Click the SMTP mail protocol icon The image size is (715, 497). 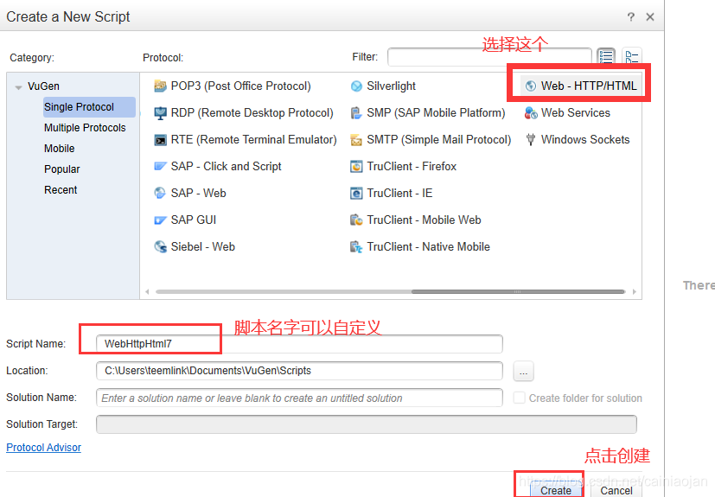tap(356, 140)
